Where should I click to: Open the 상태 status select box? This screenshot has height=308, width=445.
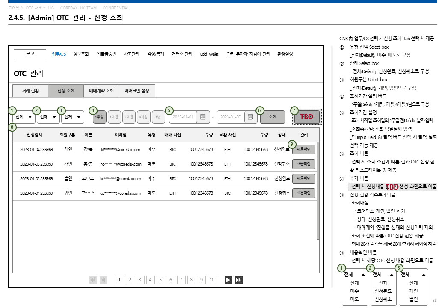(x=48, y=117)
